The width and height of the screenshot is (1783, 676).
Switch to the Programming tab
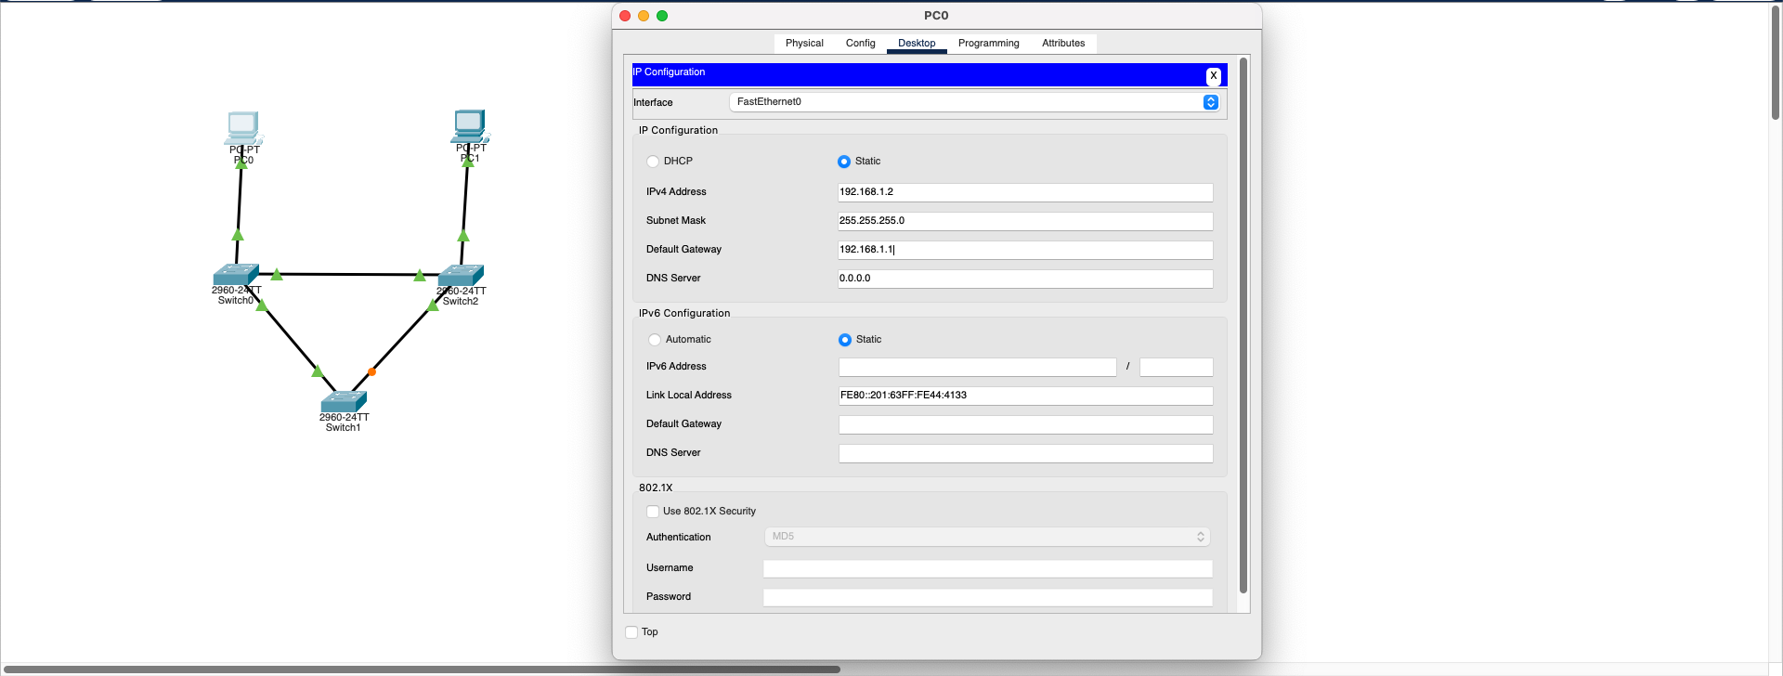pyautogui.click(x=989, y=44)
